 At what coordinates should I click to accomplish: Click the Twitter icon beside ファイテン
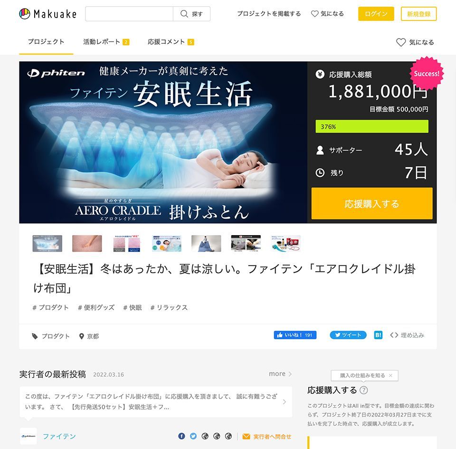click(x=193, y=436)
